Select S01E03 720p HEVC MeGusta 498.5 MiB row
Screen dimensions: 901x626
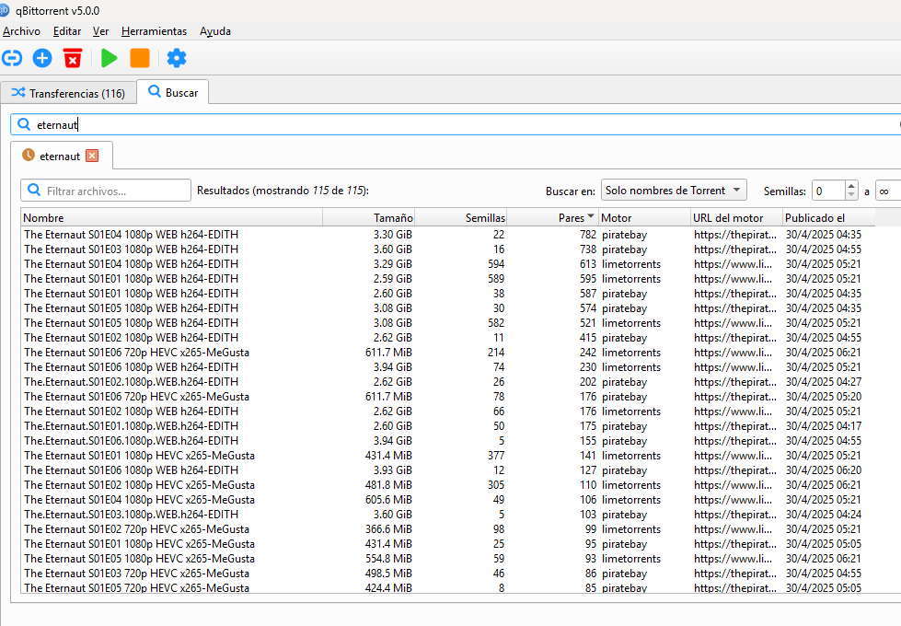[448, 574]
